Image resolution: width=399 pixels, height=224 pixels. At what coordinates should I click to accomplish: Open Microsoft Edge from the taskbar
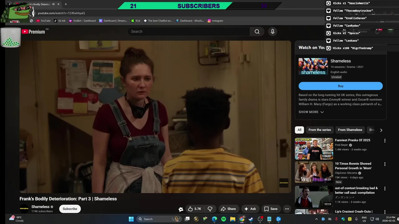coord(214,219)
